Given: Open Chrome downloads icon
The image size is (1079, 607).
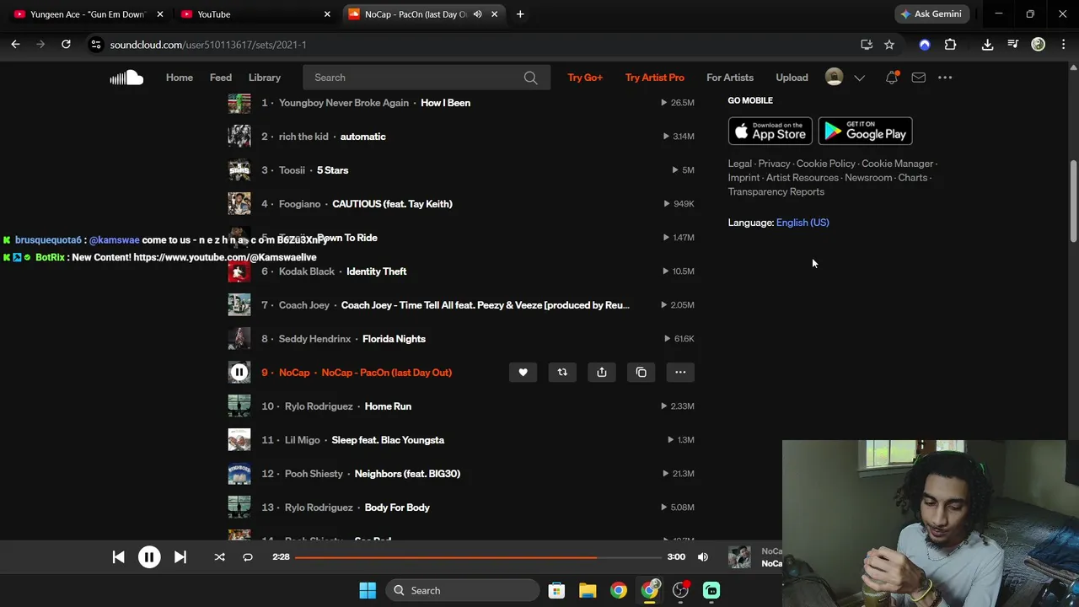Looking at the screenshot, I should click(987, 45).
